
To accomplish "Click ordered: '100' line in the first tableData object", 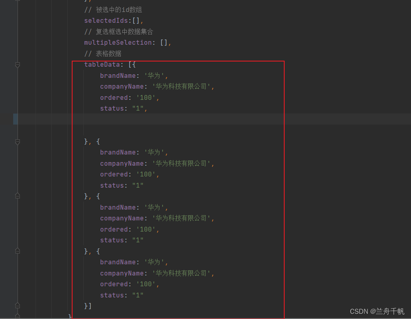I will [x=130, y=98].
